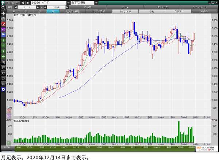Screen dimensions: 219x160
Task: Open the シミュレート menu
Action: [x=199, y=7]
